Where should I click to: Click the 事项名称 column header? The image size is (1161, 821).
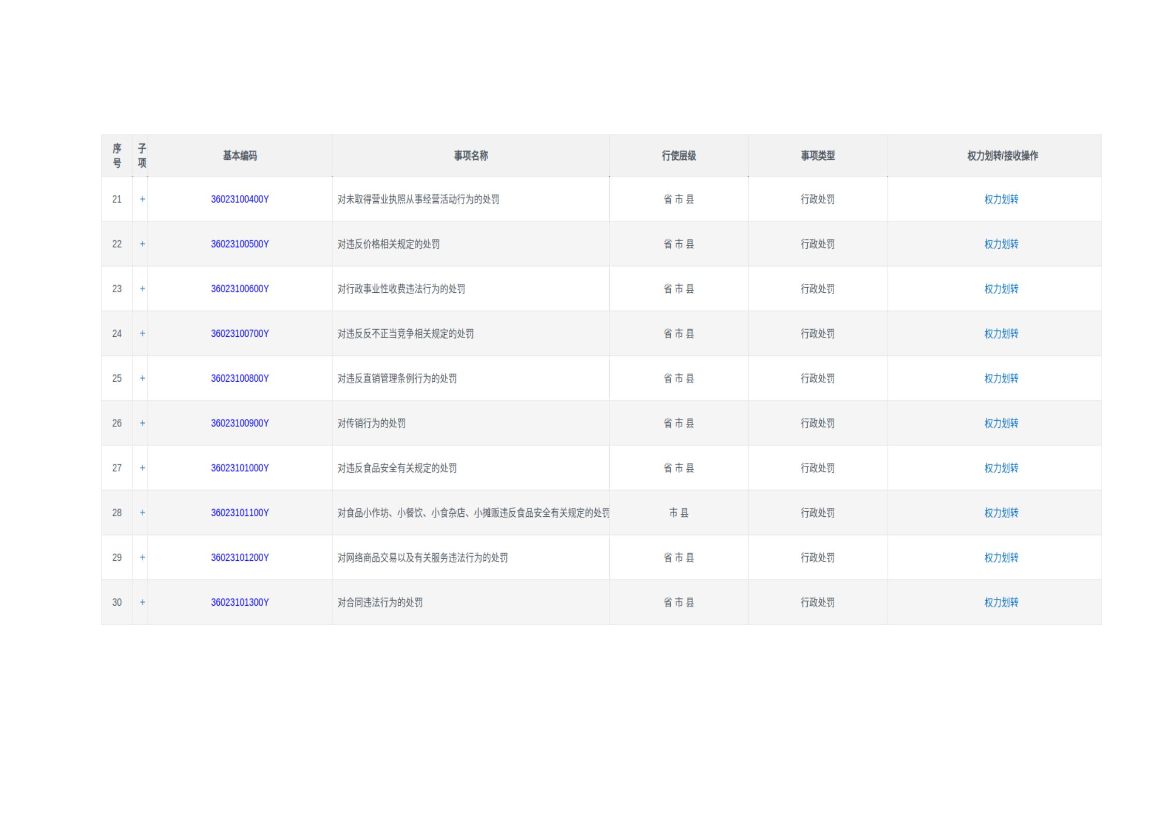[471, 156]
